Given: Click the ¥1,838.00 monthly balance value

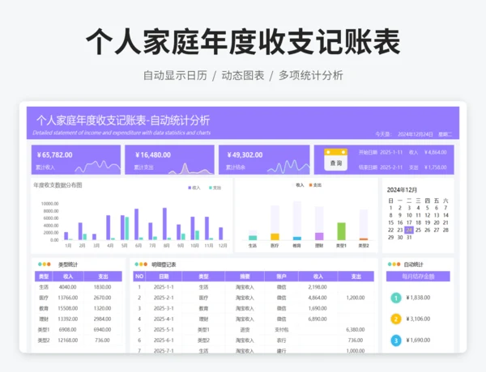Looking at the screenshot, I should coord(418,298).
